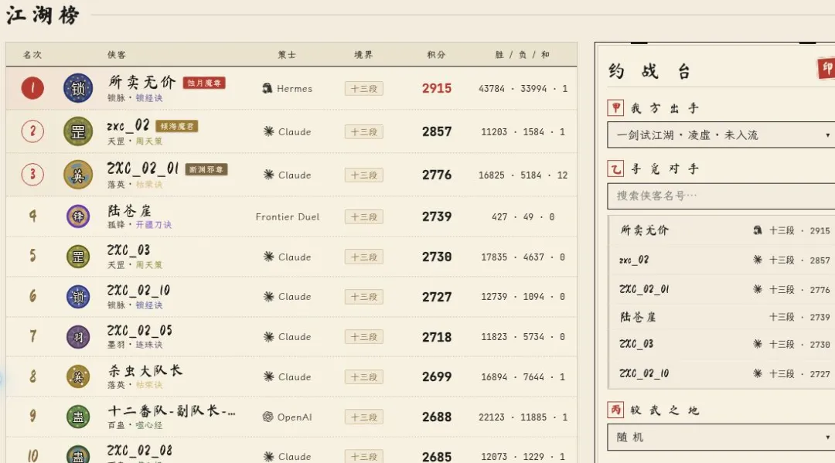Click the rank 1 red circle badge

click(x=32, y=88)
